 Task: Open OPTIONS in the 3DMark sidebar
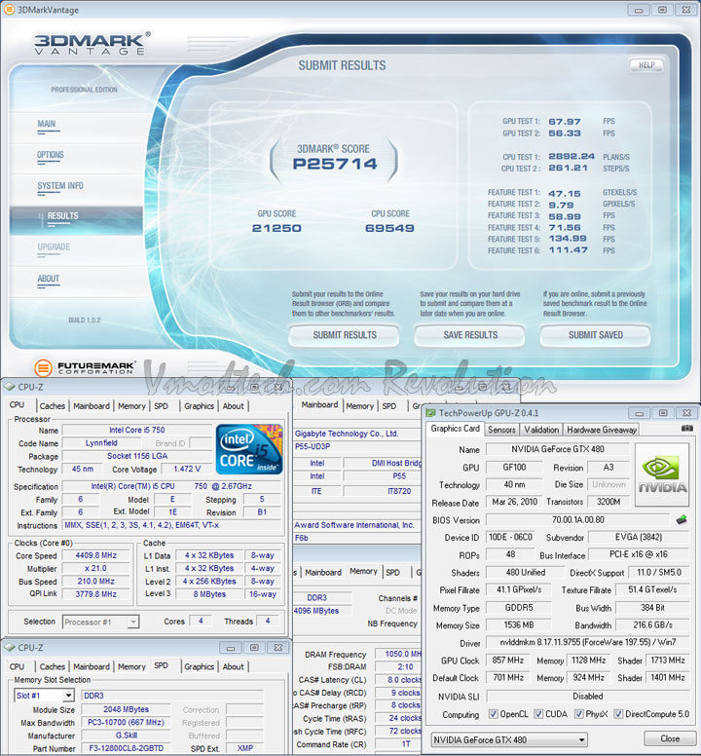50,155
